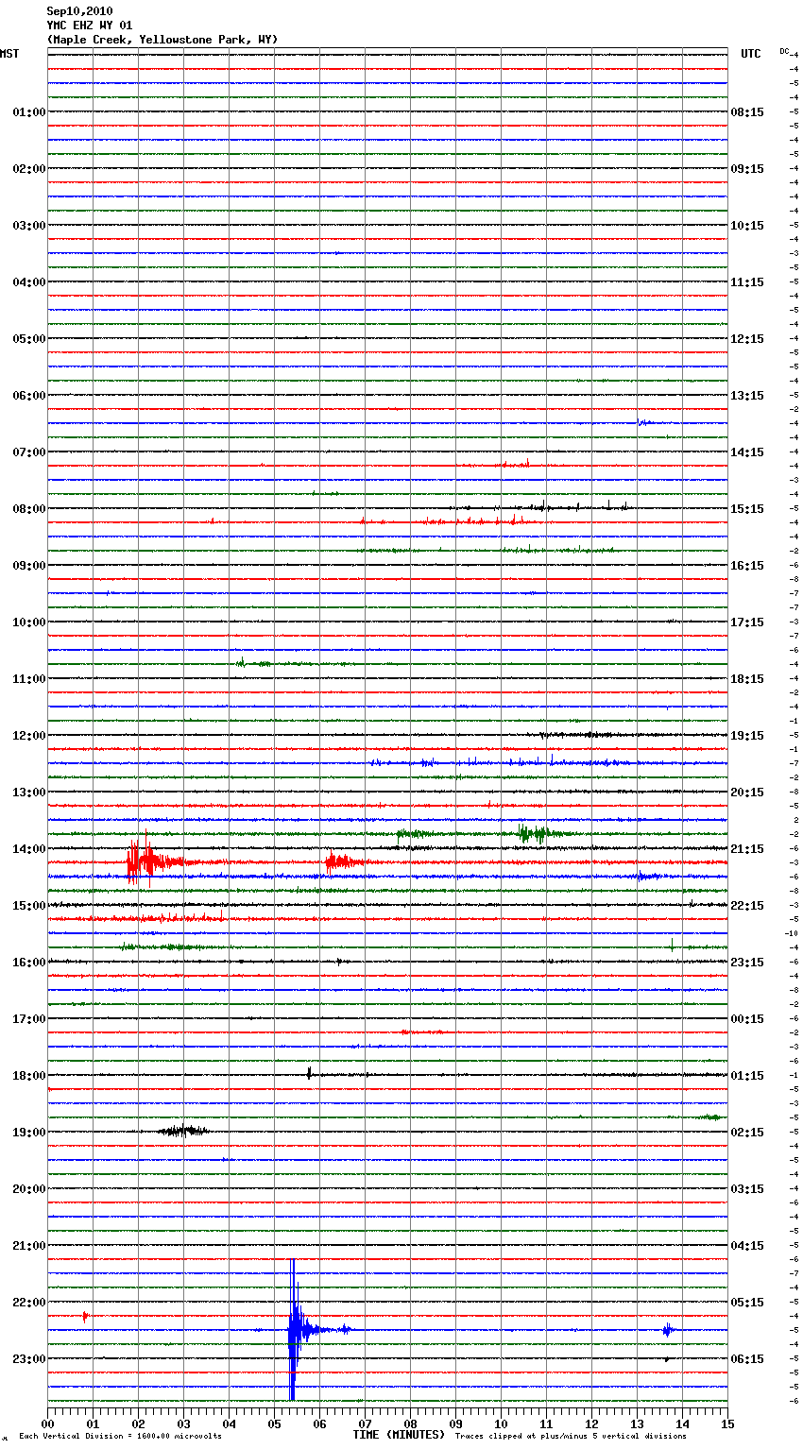Click the black spike on the 18:00 trace
This screenshot has width=803, height=1449.
coord(309,1073)
